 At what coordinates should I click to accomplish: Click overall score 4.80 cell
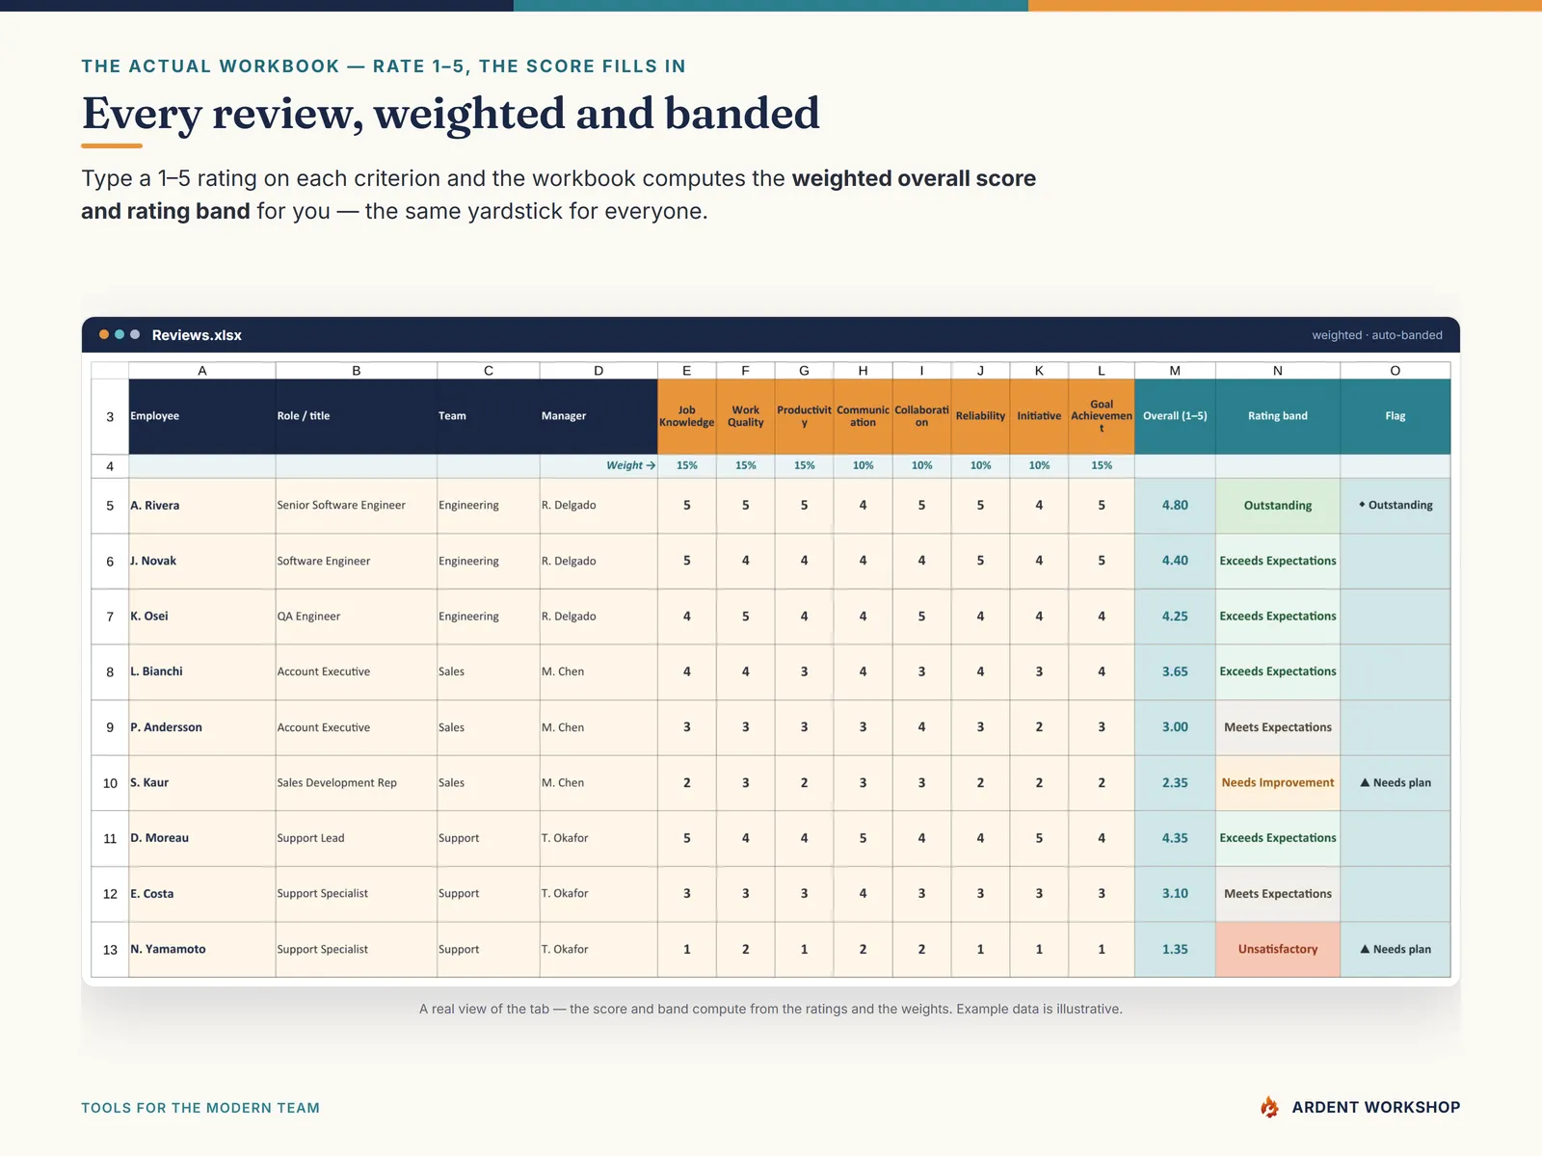[x=1175, y=506]
